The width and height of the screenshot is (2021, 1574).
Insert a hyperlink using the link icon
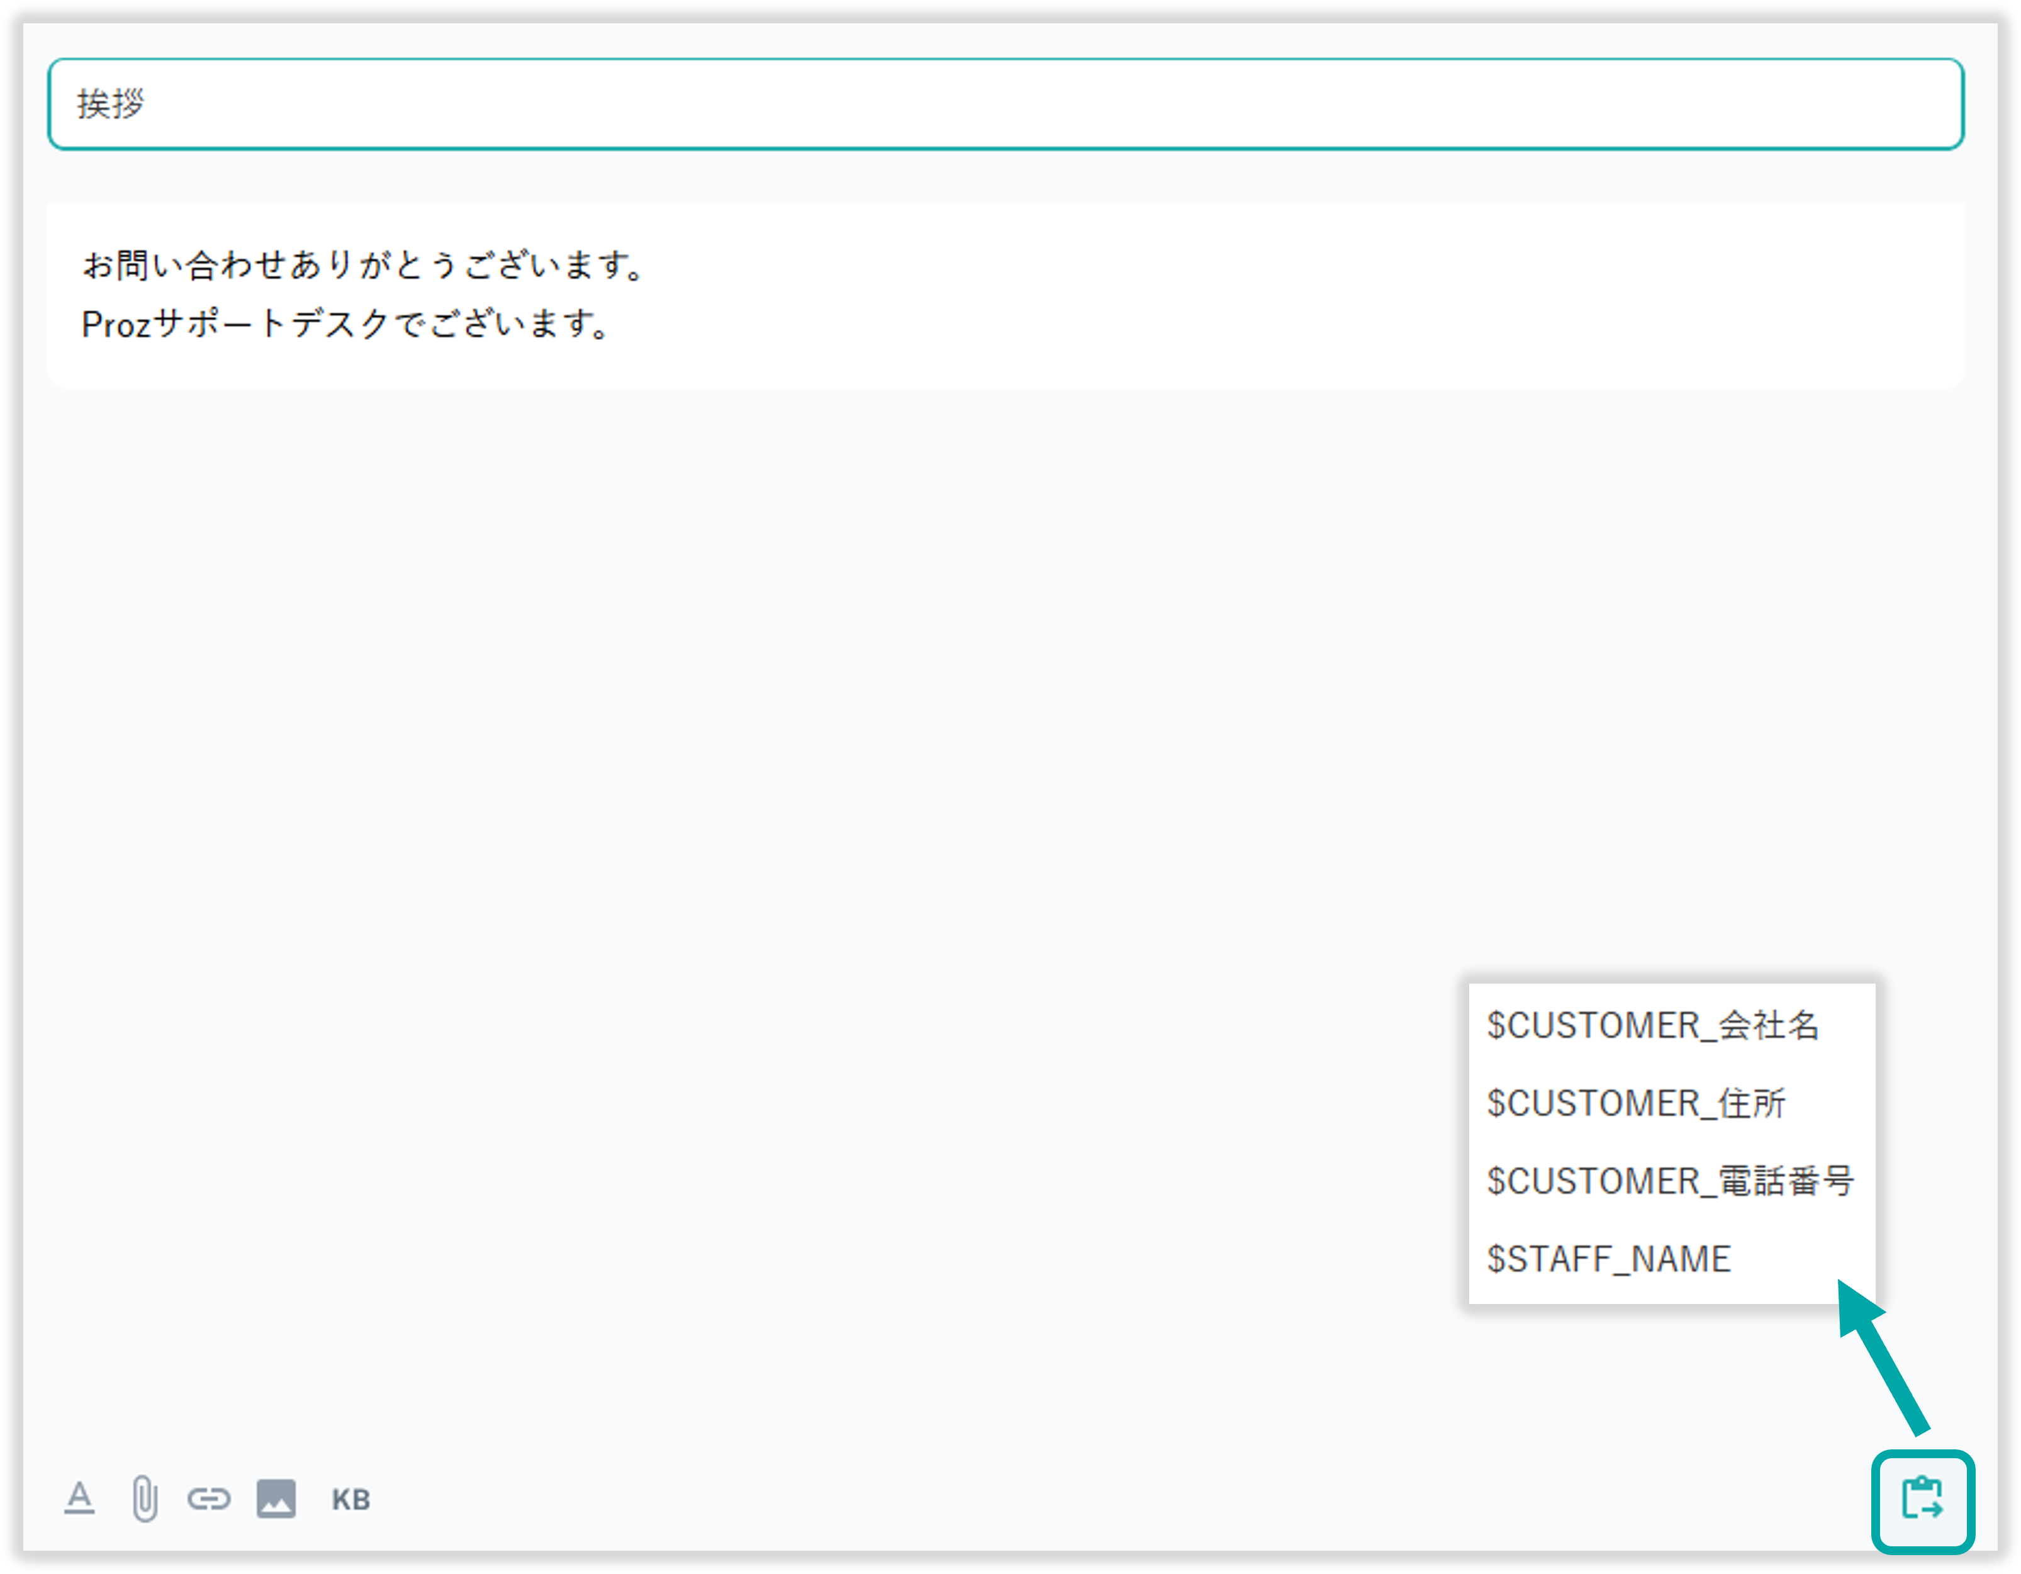(x=208, y=1498)
